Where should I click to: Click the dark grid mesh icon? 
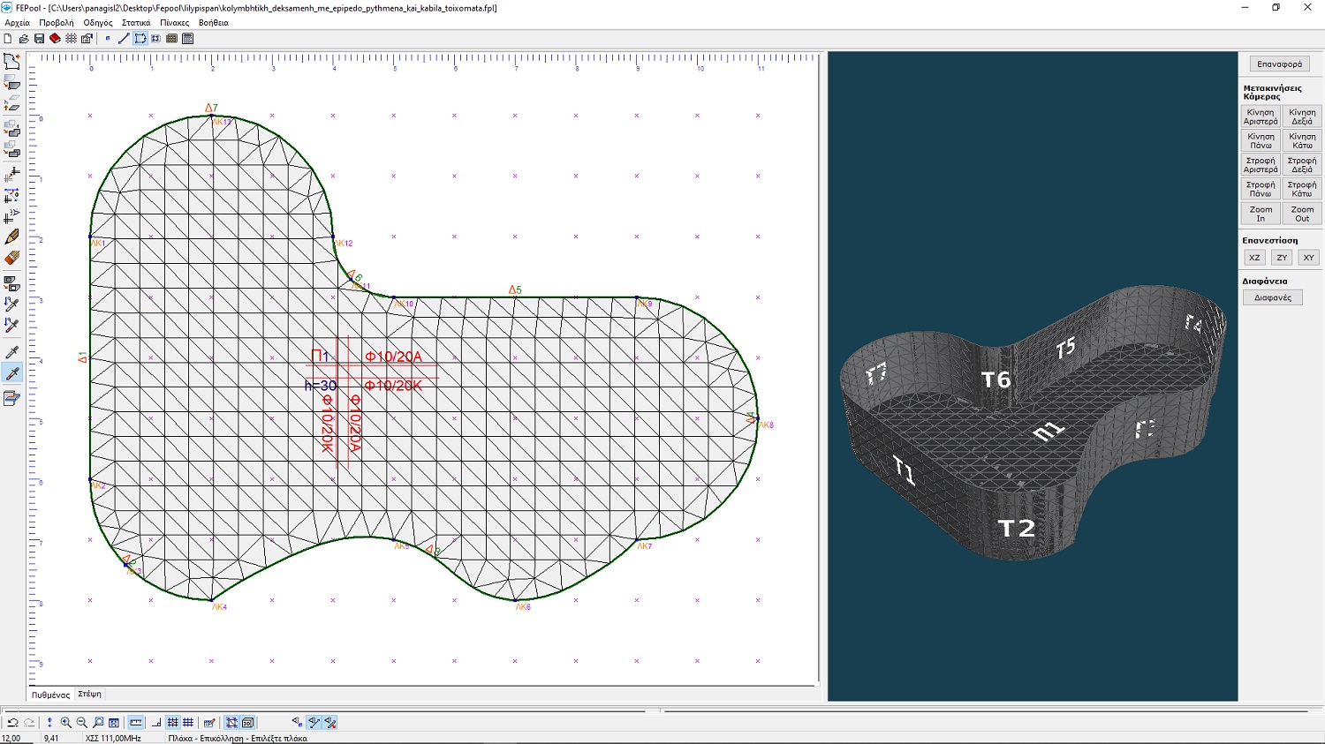click(x=171, y=39)
